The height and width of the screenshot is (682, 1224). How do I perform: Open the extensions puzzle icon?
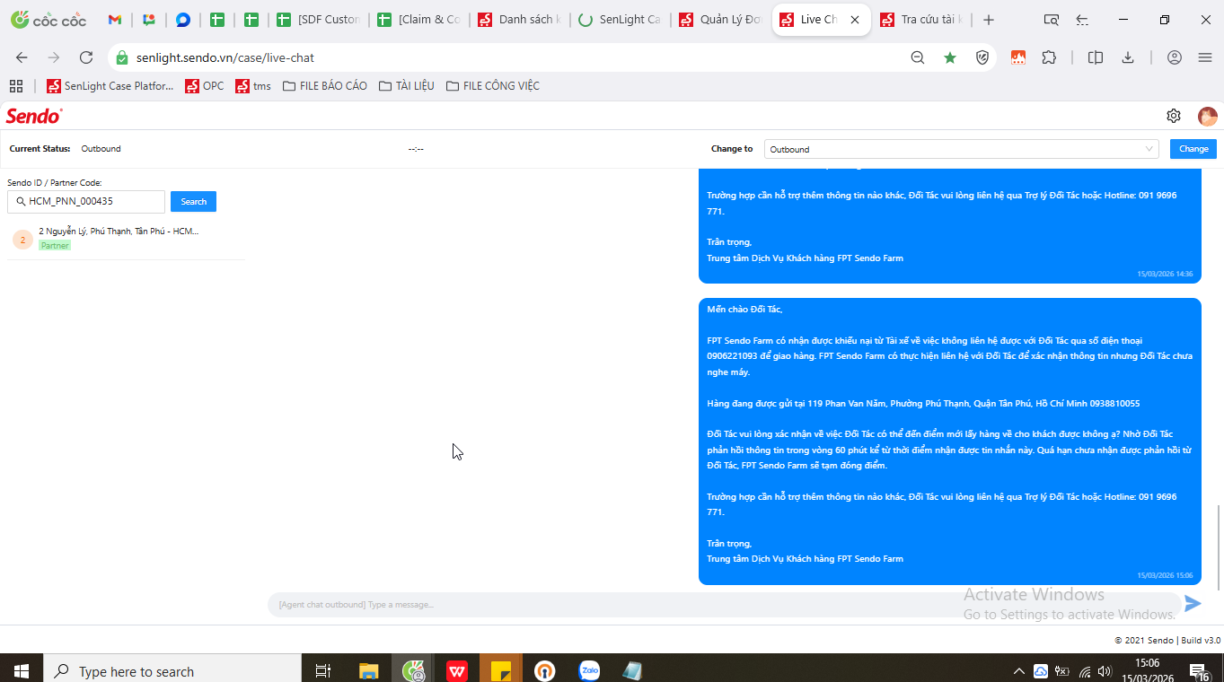tap(1049, 57)
